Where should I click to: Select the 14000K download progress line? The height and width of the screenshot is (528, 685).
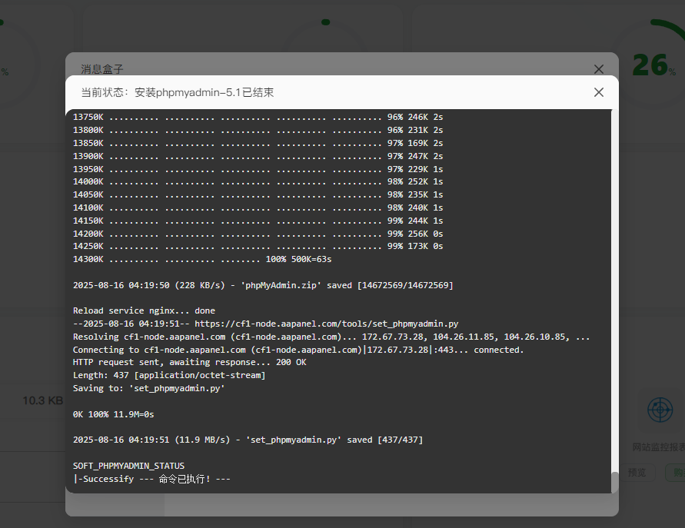(258, 181)
